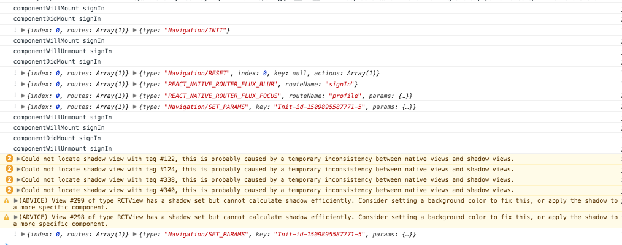The height and width of the screenshot is (245, 622).
Task: Expand the REACT_NATIVE_ROUTER_FLUX_BLUR action object
Action: (136, 85)
